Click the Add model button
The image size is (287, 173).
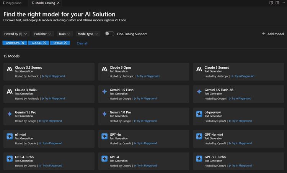tap(273, 34)
